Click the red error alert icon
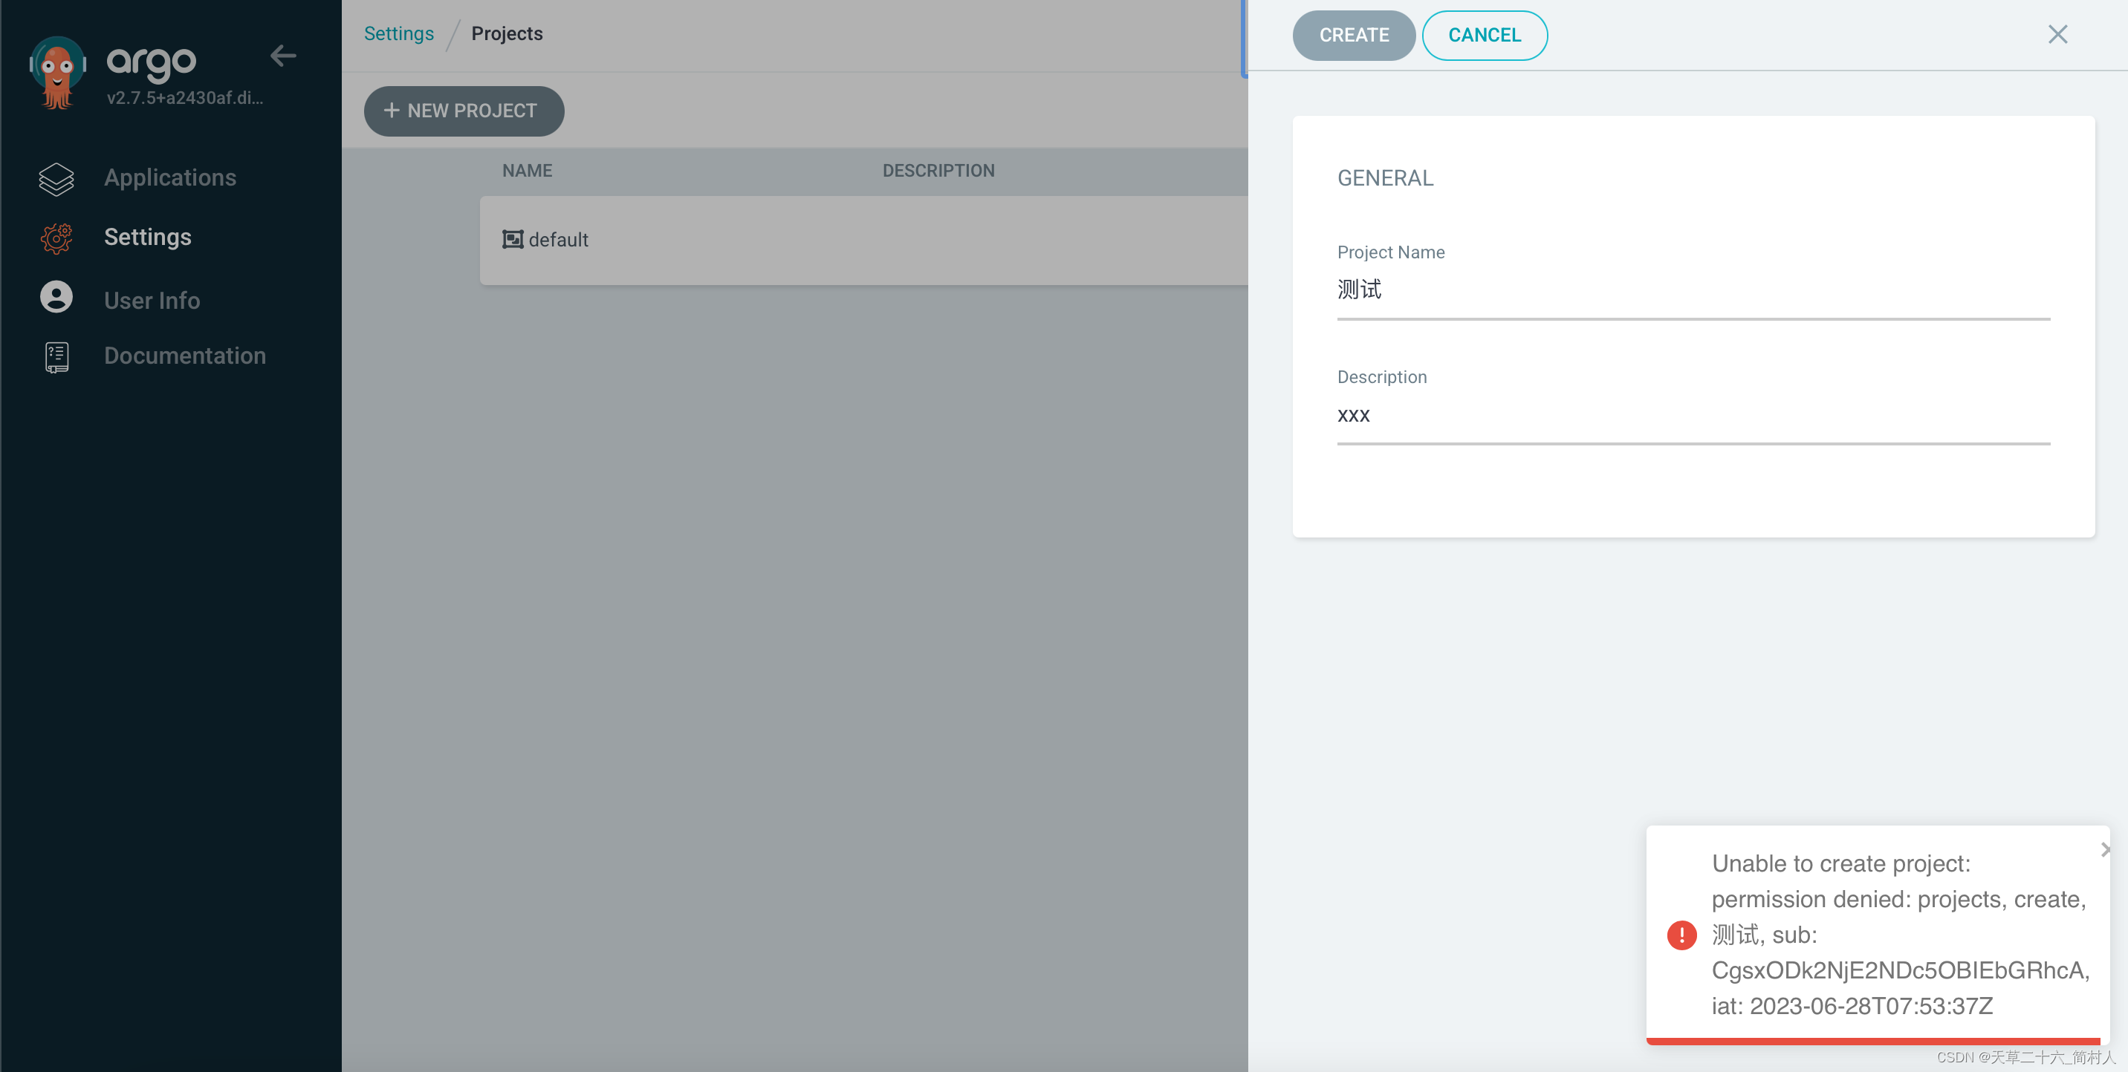The height and width of the screenshot is (1072, 2128). click(1681, 934)
